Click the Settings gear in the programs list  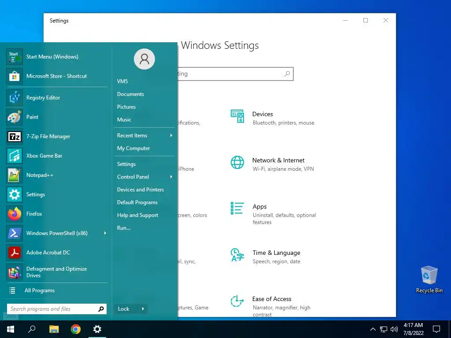(x=15, y=195)
